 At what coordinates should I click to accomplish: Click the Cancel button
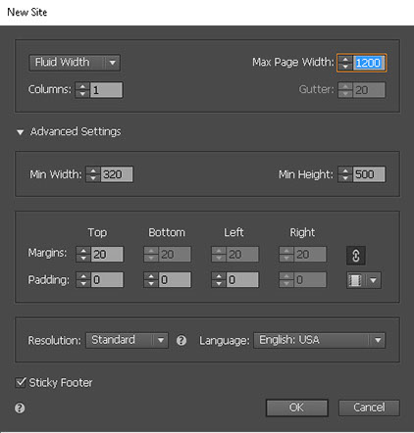coord(369,408)
